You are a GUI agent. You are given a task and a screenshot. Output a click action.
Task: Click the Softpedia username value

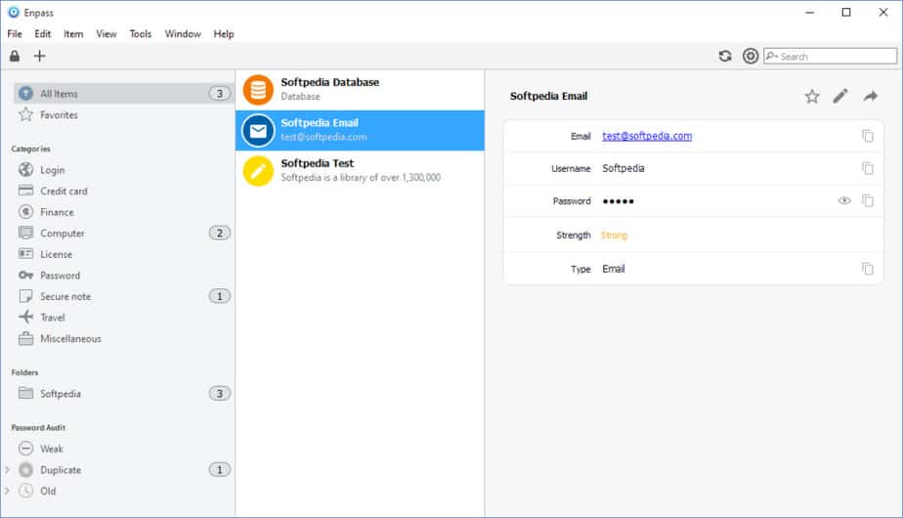[623, 168]
